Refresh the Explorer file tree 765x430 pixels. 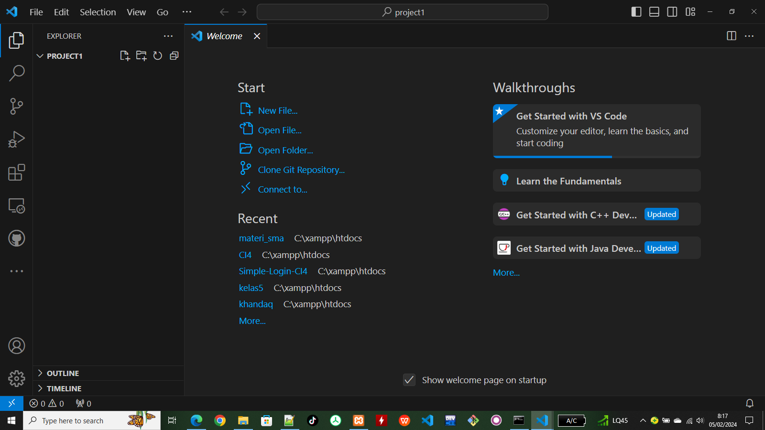coord(158,56)
